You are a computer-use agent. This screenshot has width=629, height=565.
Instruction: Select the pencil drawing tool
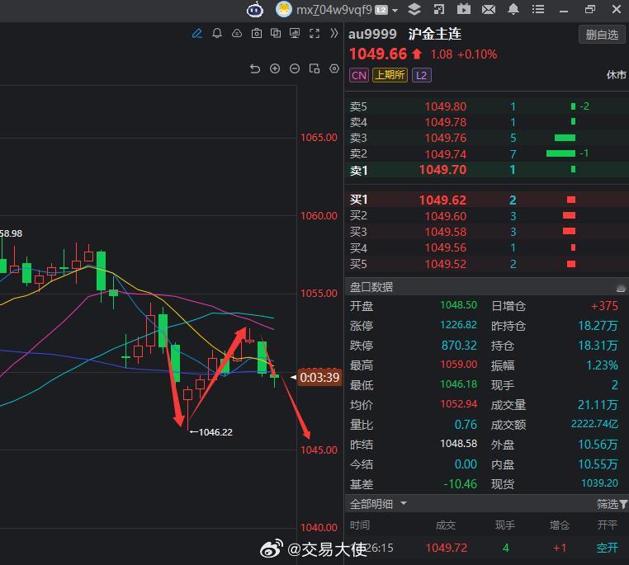[x=197, y=33]
